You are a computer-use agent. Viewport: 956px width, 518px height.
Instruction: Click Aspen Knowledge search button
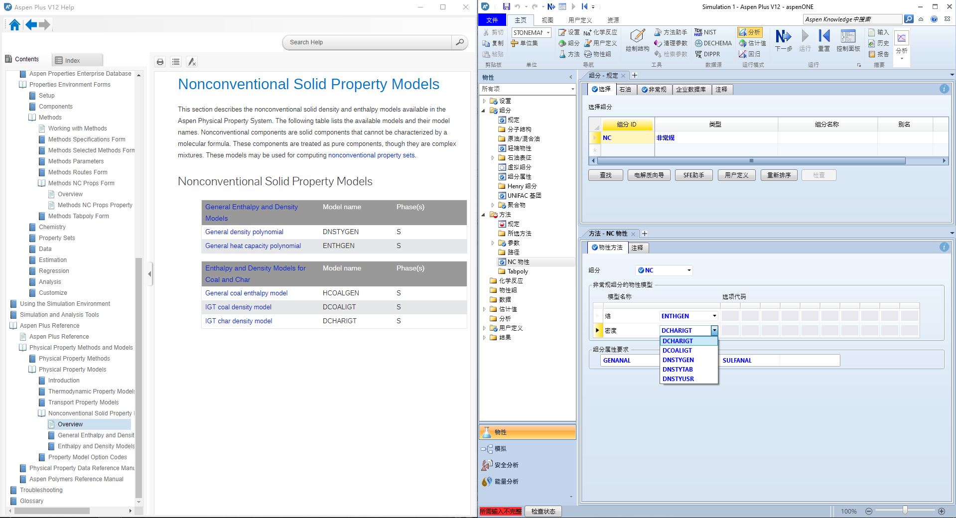pos(909,19)
